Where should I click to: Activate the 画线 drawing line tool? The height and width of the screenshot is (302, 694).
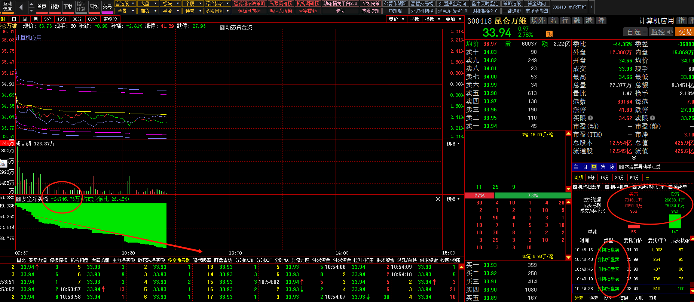point(94,6)
